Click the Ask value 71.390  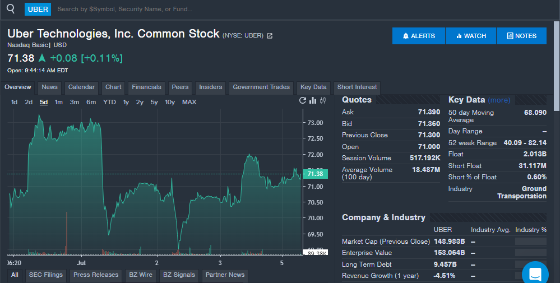429,112
